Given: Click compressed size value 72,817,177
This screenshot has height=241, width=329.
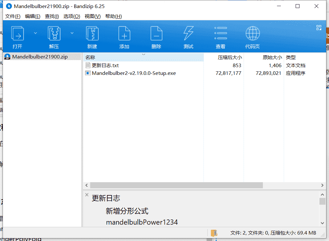Looking at the screenshot, I should [229, 73].
